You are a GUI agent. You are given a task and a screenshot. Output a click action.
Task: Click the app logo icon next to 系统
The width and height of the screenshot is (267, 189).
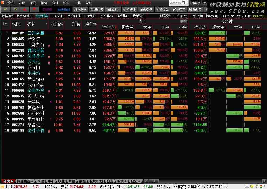click(x=3, y=3)
